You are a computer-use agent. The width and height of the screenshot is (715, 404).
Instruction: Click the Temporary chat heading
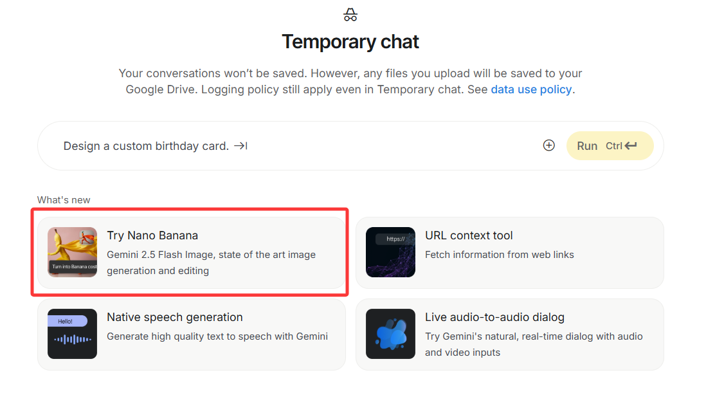[350, 42]
